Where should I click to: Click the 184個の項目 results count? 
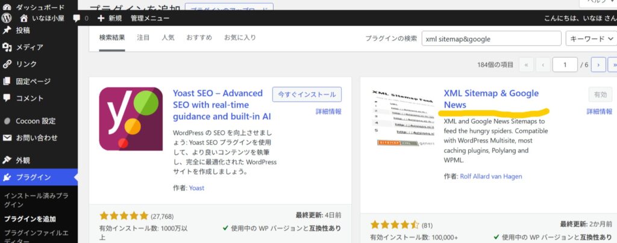(x=495, y=65)
